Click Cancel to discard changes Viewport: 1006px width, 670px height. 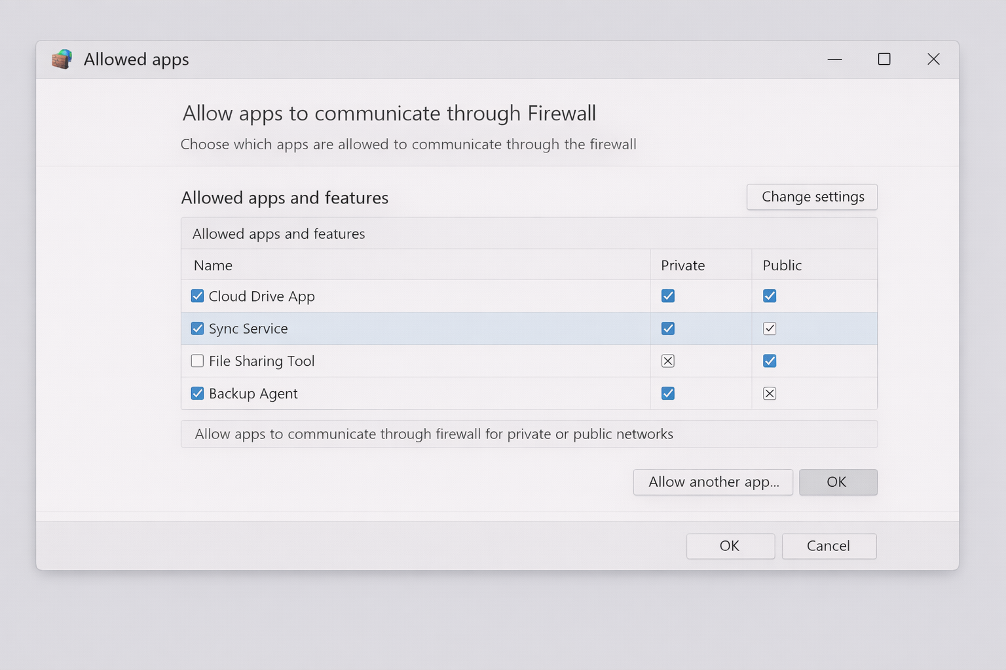click(x=829, y=546)
